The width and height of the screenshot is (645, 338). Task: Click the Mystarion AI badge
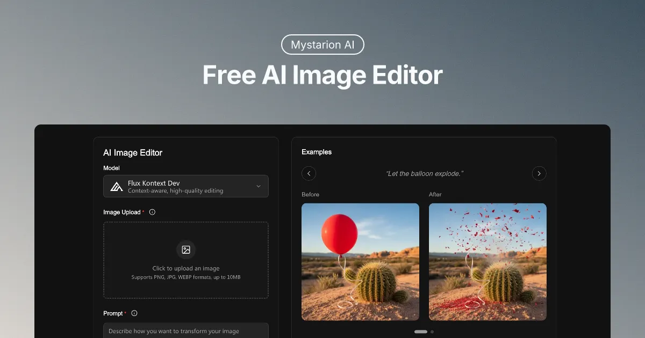(x=322, y=45)
